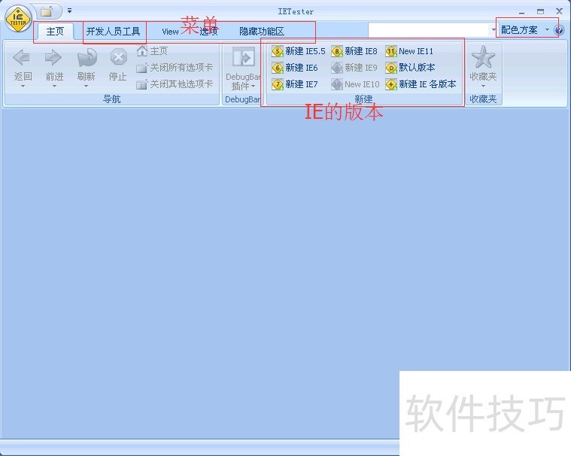Click the blue help question mark icon
Screen dimensions: 571x456
tap(559, 30)
